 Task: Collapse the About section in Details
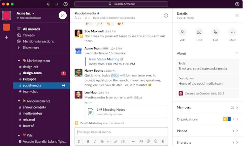(x=237, y=53)
